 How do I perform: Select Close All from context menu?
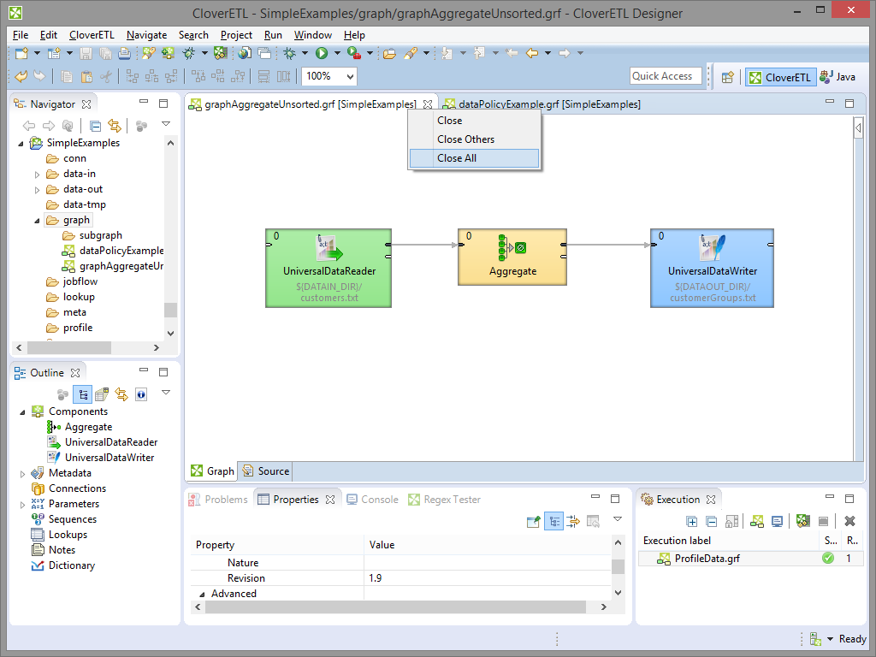(457, 158)
